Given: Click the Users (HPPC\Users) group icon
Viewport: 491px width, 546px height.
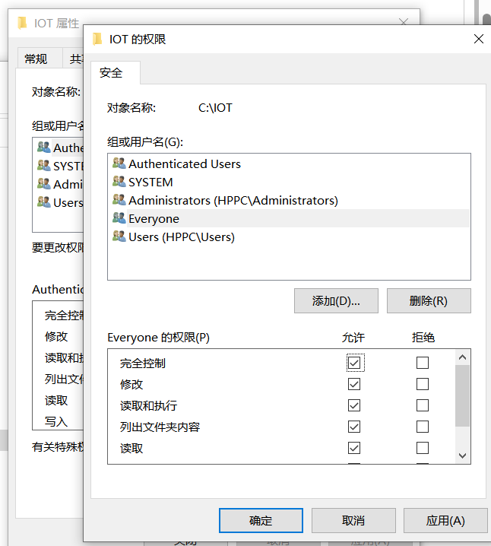Looking at the screenshot, I should coord(119,236).
